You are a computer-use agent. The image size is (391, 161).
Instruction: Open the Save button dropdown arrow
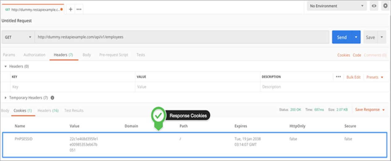(x=381, y=37)
